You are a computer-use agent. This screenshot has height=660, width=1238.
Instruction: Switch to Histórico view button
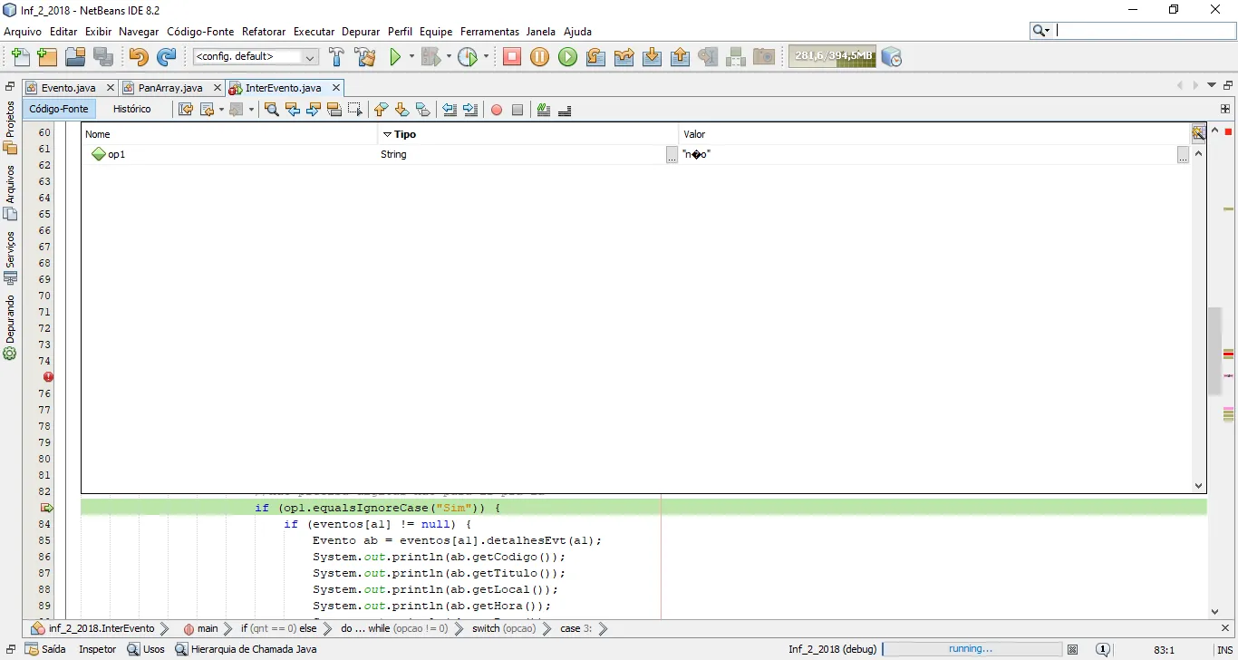pos(132,109)
